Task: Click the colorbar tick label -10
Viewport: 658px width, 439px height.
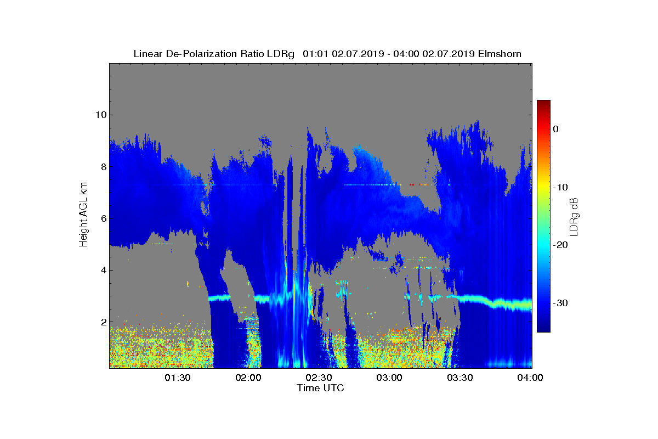Action: pyautogui.click(x=560, y=187)
